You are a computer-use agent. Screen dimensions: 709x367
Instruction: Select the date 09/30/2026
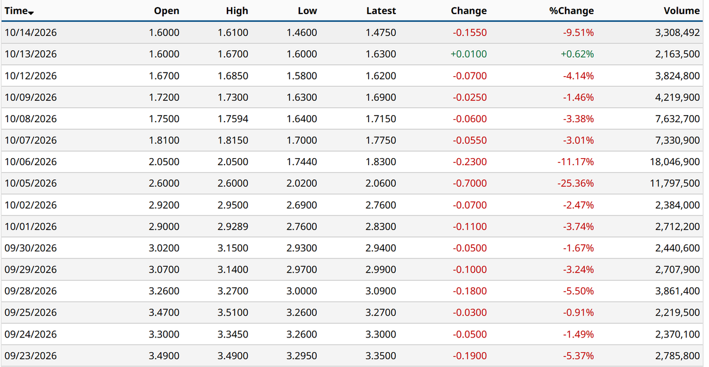31,248
